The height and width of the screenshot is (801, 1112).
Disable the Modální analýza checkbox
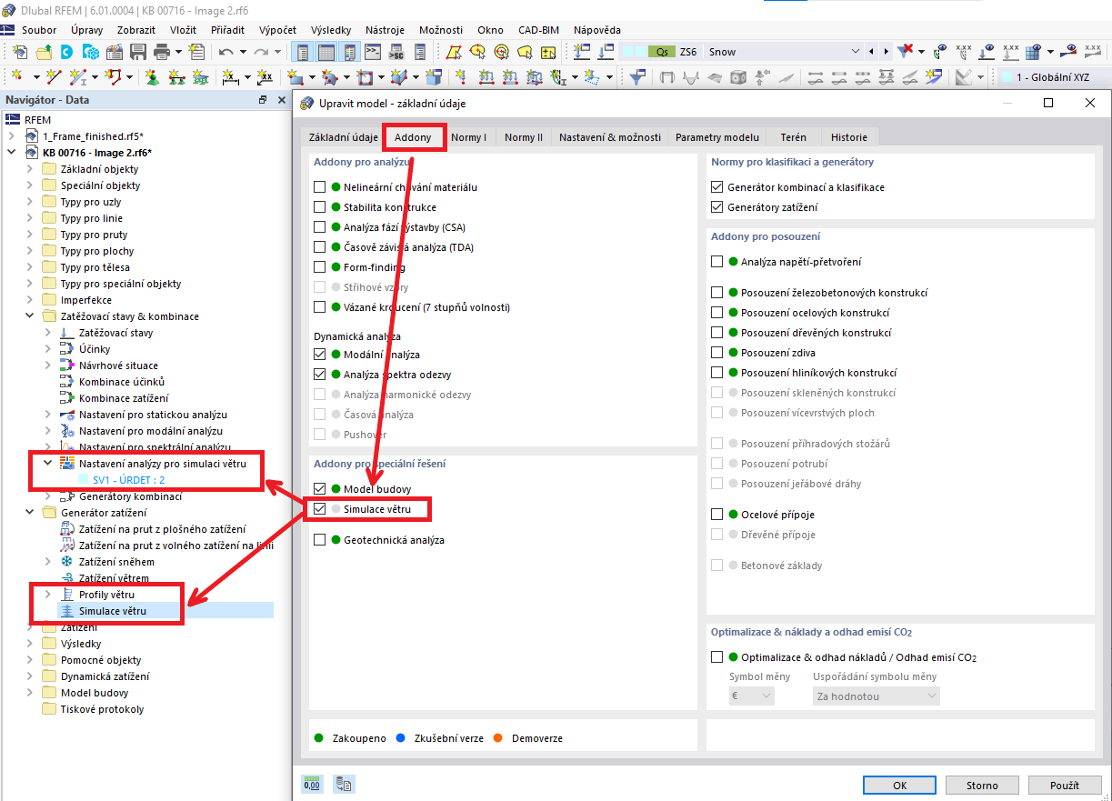click(322, 354)
